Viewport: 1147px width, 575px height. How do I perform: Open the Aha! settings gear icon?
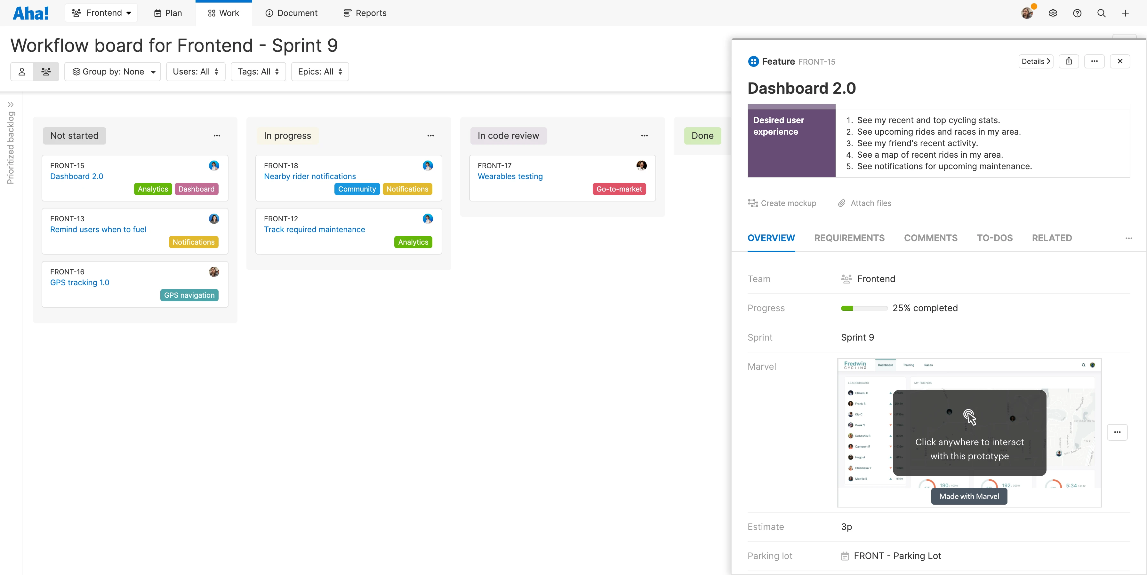pyautogui.click(x=1053, y=13)
